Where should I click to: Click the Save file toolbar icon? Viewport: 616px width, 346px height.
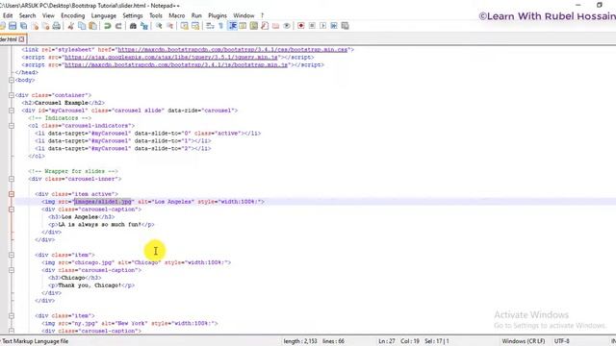[x=13, y=26]
